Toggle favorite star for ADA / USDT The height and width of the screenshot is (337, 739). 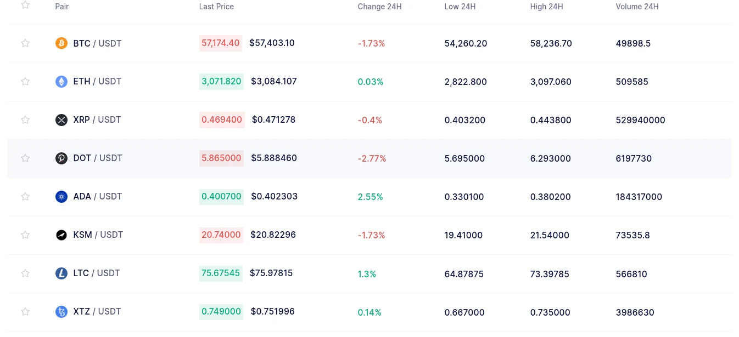pyautogui.click(x=25, y=197)
